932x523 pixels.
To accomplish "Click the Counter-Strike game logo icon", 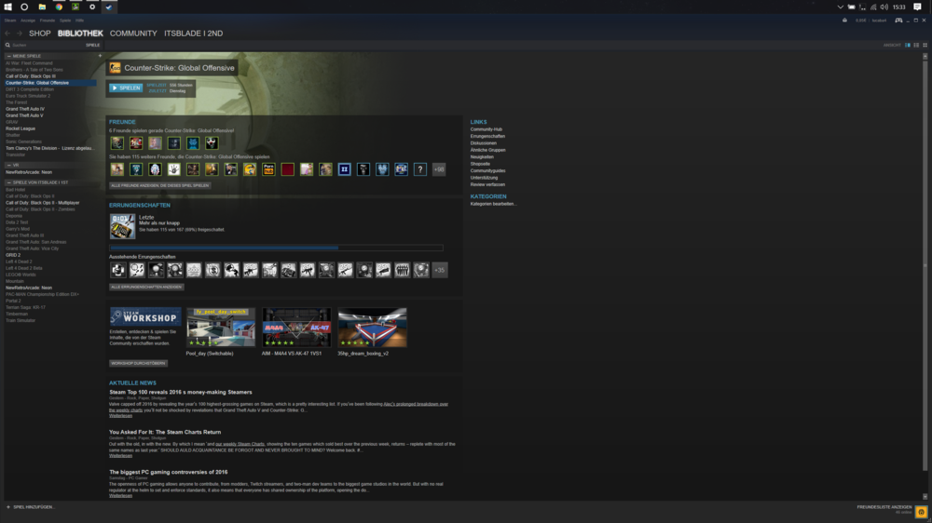I will point(116,68).
